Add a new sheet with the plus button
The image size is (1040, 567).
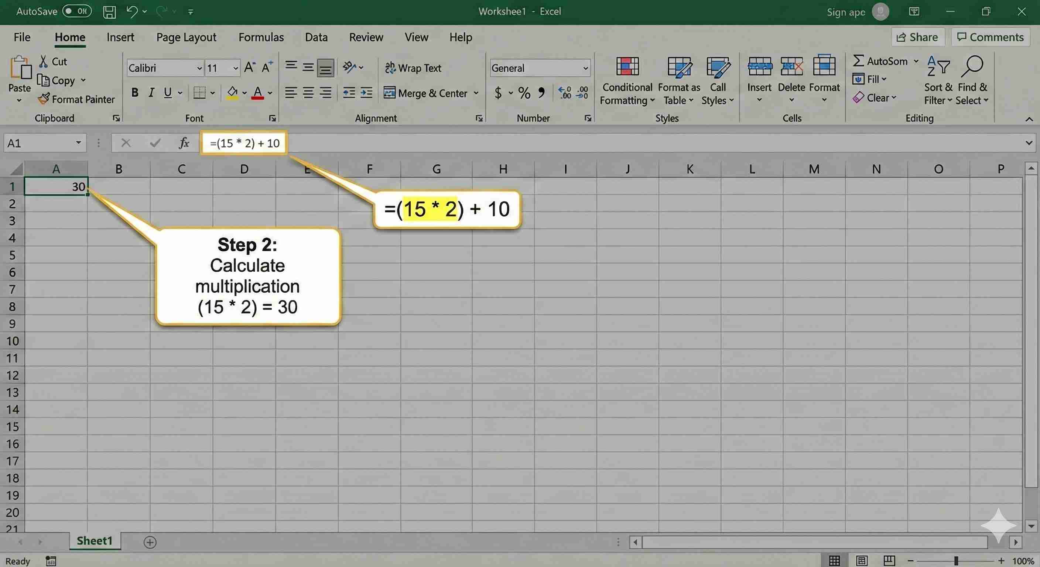click(150, 542)
